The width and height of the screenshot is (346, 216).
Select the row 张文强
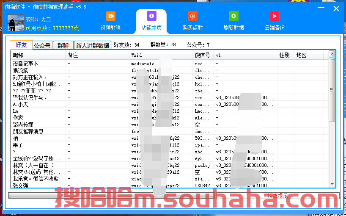(169, 186)
